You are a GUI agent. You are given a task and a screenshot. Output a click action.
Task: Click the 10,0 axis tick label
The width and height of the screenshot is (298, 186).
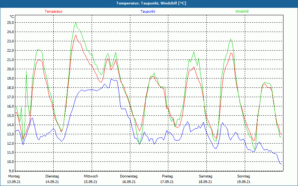10,162
